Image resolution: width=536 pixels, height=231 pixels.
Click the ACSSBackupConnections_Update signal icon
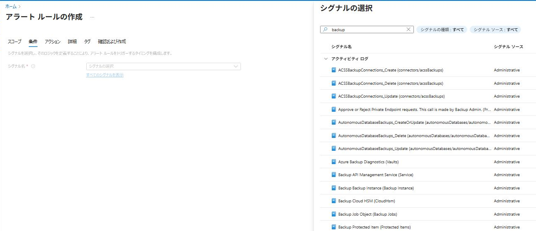tap(334, 96)
